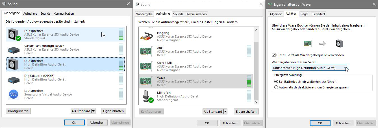Select the ASUS Xonar Lautsprecher default device icon
The width and height of the screenshot is (378, 128).
[14, 34]
